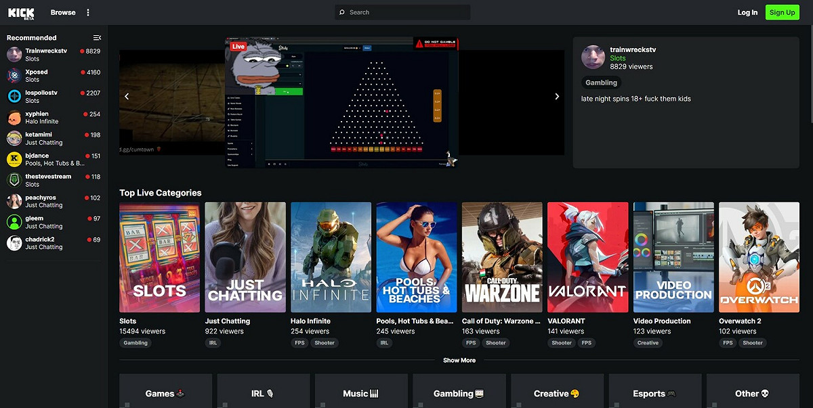Screen dimensions: 813x408
Task: Open lospollostv channel avatar
Action: pos(14,97)
